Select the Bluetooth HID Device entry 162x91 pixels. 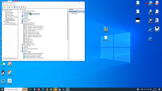[x=30, y=25]
